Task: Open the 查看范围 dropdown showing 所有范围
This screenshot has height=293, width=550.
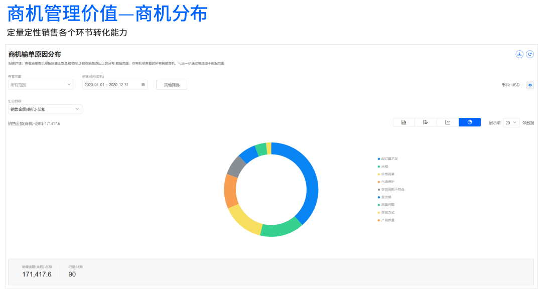Action: (x=41, y=85)
